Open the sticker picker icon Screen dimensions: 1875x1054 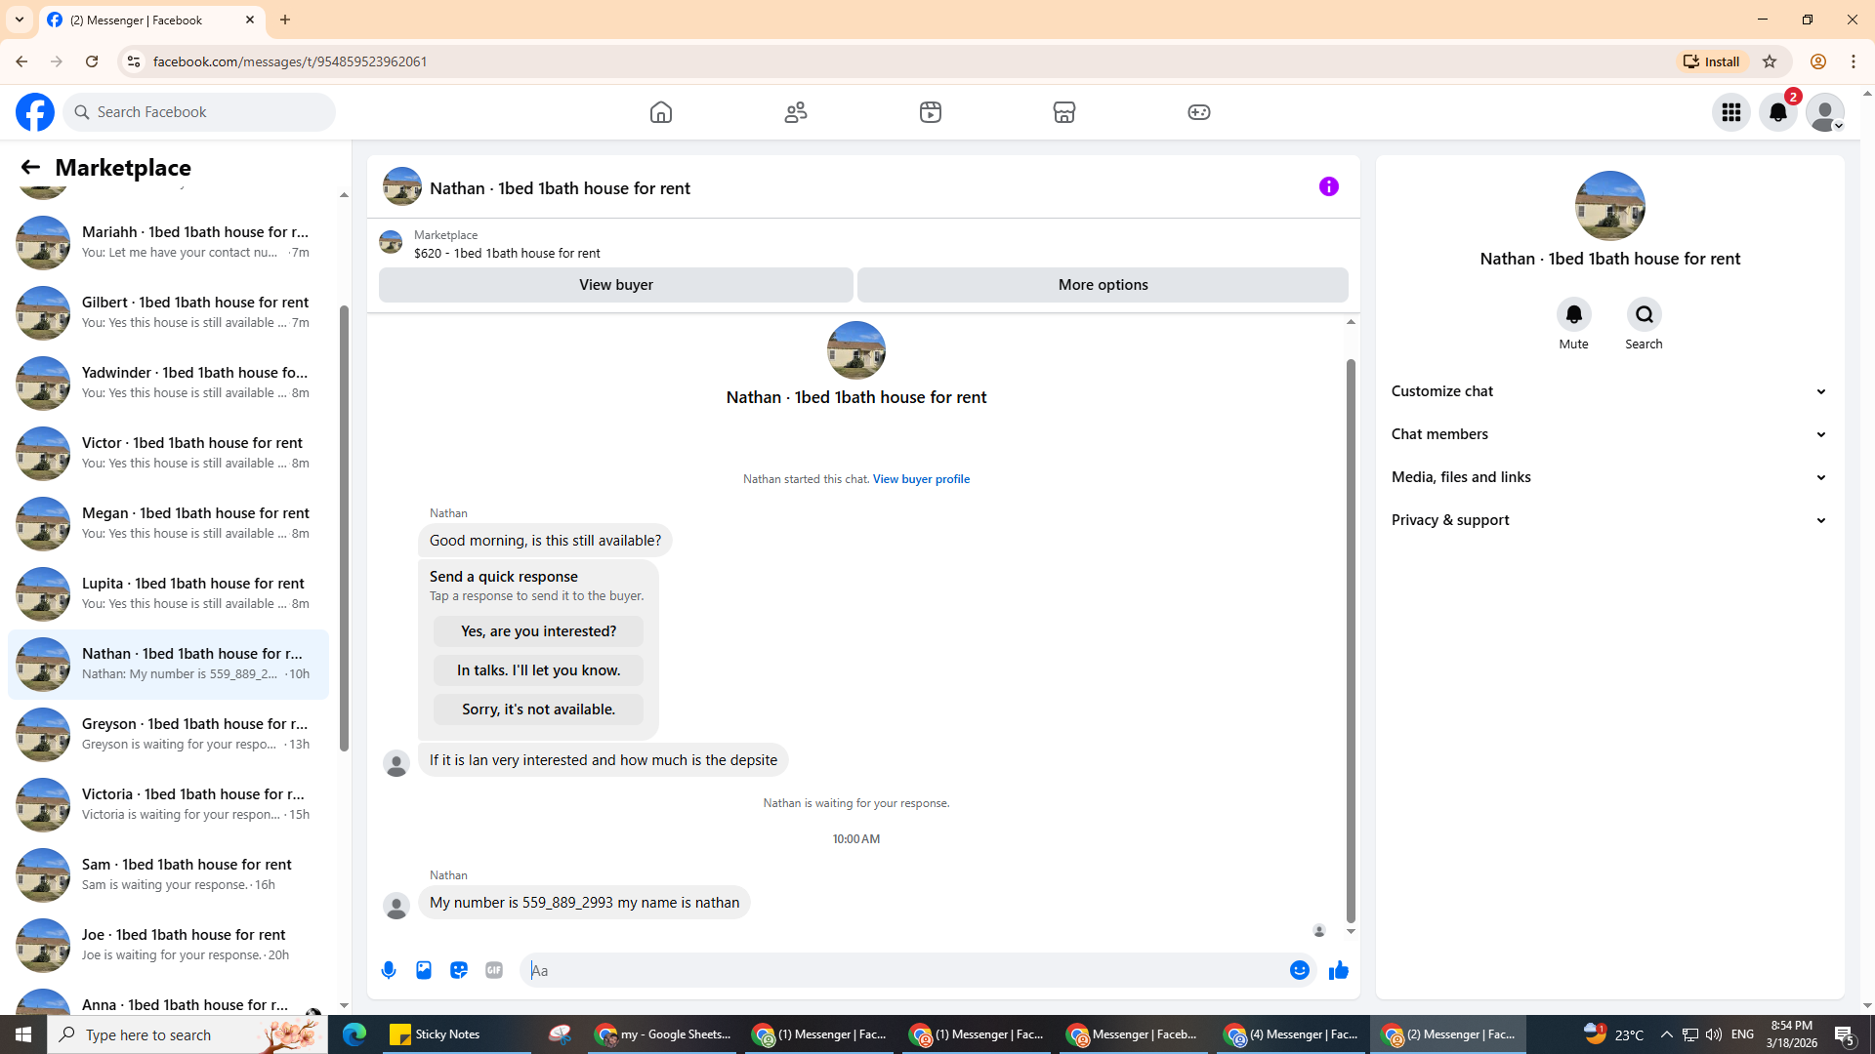pyautogui.click(x=459, y=970)
